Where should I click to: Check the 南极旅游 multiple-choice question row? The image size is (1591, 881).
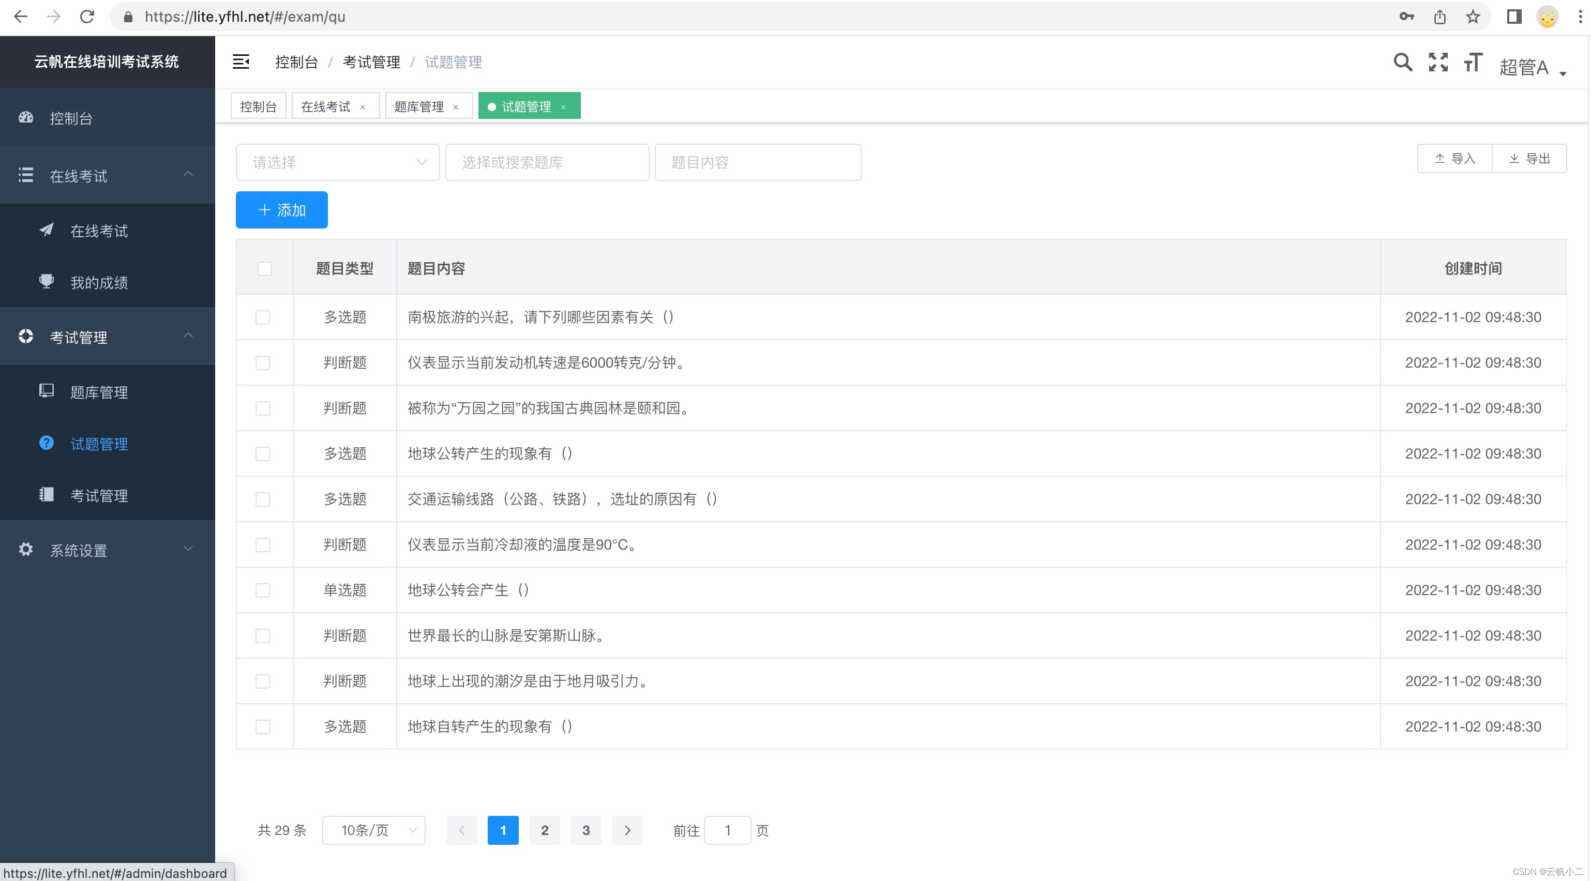coord(263,317)
